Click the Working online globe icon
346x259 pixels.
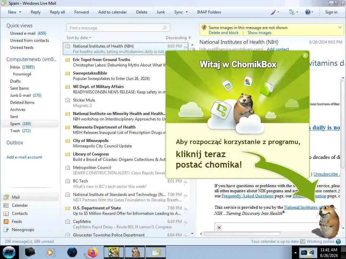pyautogui.click(x=339, y=241)
